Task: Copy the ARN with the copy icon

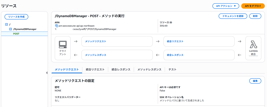Action: coord(56,26)
